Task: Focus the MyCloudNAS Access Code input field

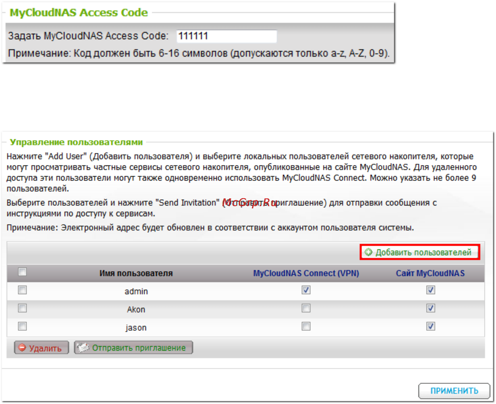Action: [227, 36]
